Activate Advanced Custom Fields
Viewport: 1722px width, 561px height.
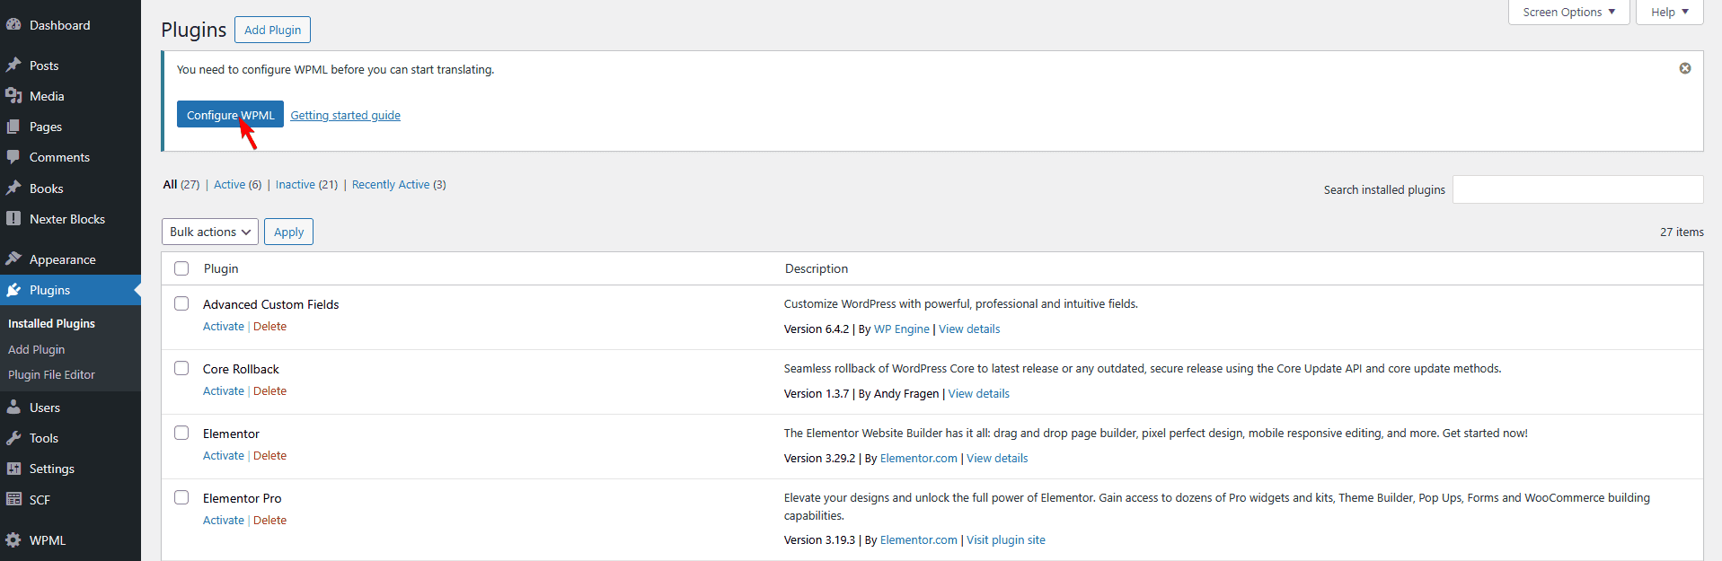pos(224,326)
